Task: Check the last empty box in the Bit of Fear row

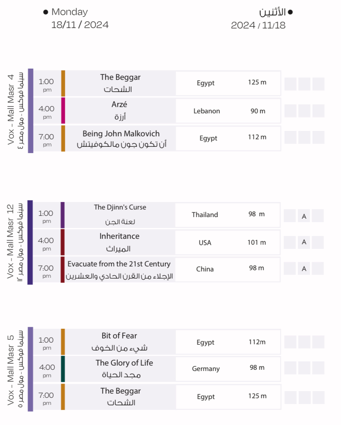Action: [318, 341]
